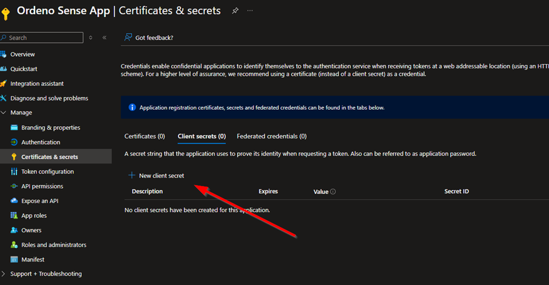The height and width of the screenshot is (285, 549).
Task: Click the Branding & properties icon
Action: (14, 127)
